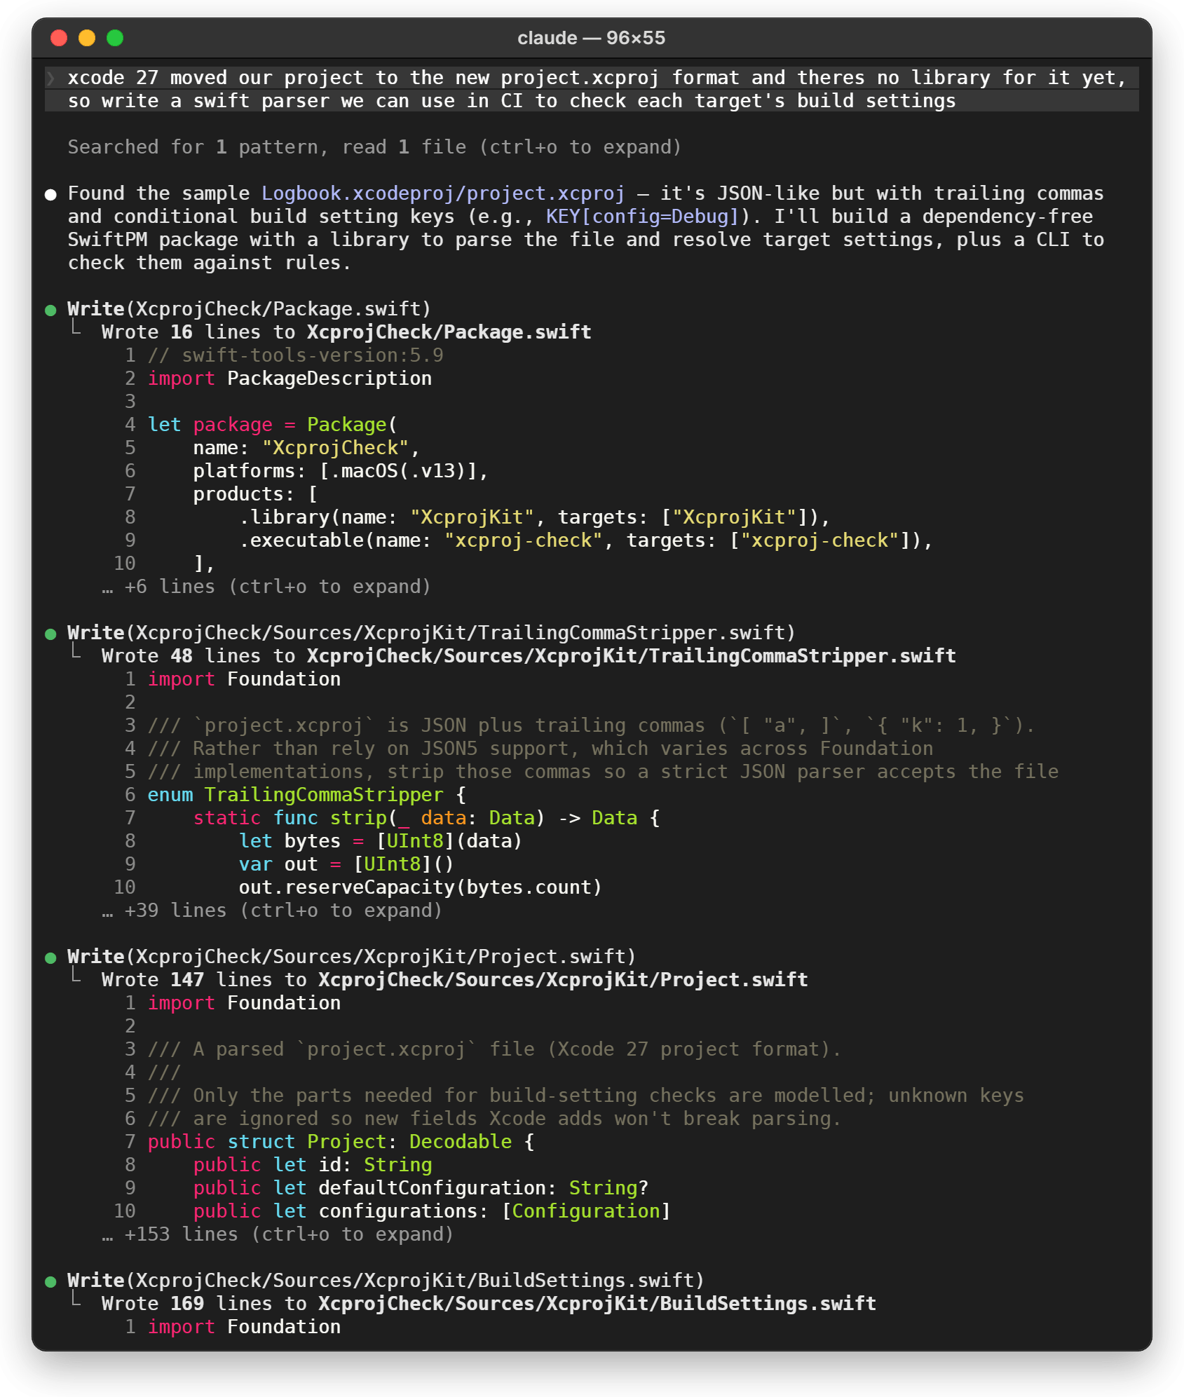Click the 'enum TrailingCommaStripper {' line
This screenshot has width=1184, height=1397.
pyautogui.click(x=306, y=795)
